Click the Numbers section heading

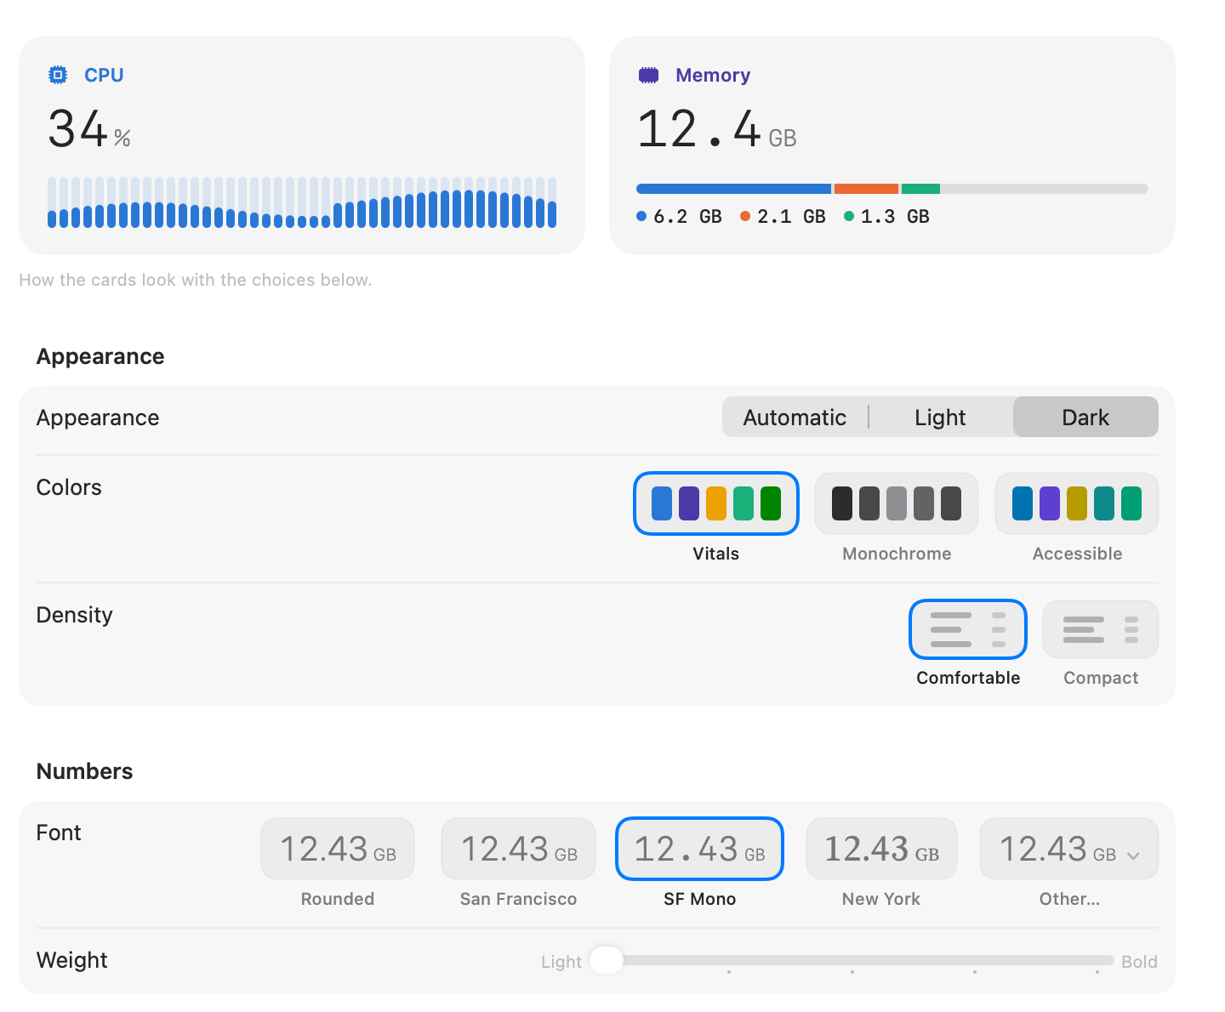84,771
